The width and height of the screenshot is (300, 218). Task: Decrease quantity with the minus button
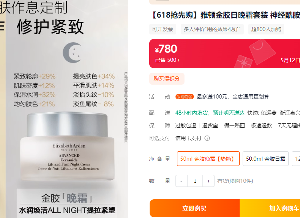tap(181, 181)
